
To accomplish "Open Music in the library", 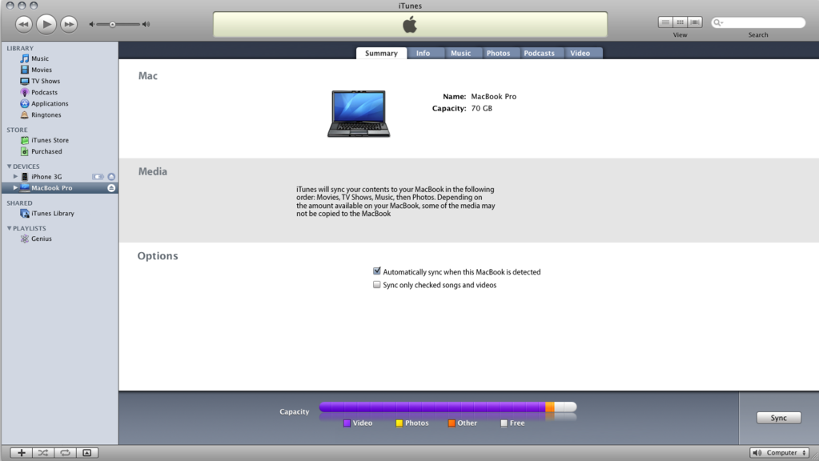I will click(x=40, y=58).
